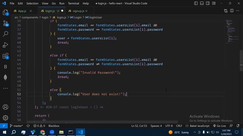Click Go Live in status bar

click(219, 126)
